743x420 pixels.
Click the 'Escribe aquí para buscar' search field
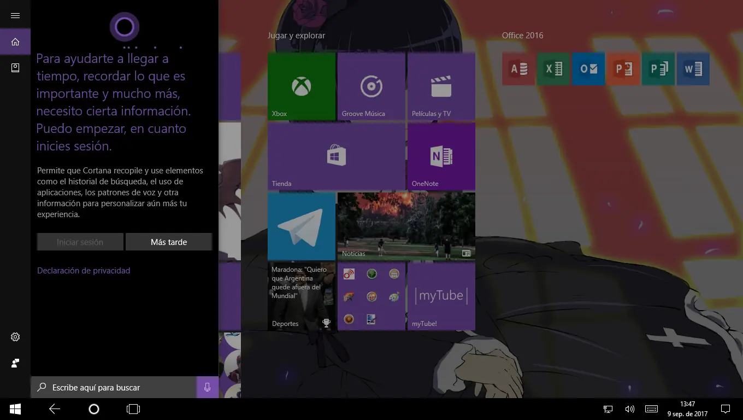[115, 387]
